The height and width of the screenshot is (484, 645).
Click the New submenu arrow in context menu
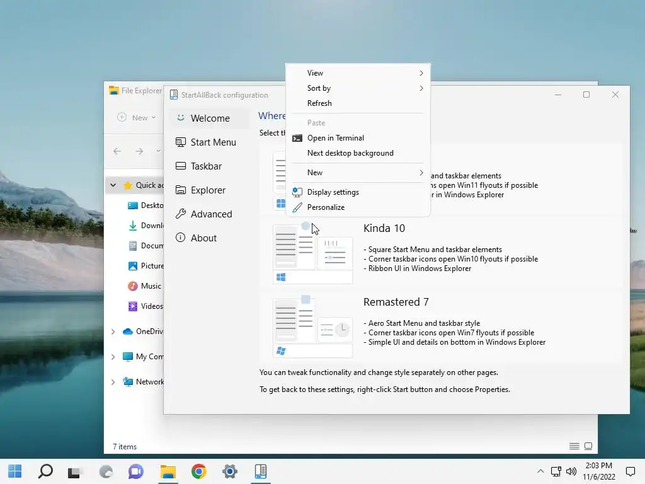421,173
